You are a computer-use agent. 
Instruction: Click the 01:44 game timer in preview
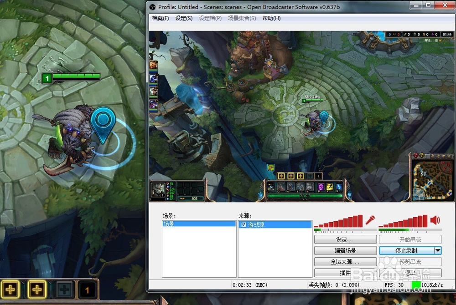[x=447, y=34]
